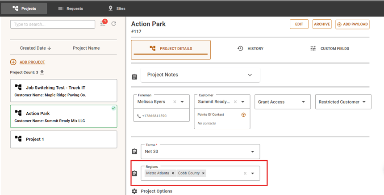384x195 pixels.
Task: Click the clipboard icon beside Terms
Action: (x=134, y=152)
